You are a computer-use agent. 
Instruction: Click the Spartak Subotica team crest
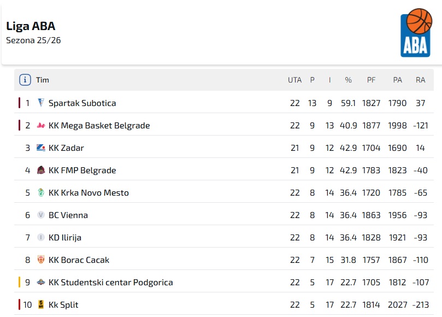point(41,103)
